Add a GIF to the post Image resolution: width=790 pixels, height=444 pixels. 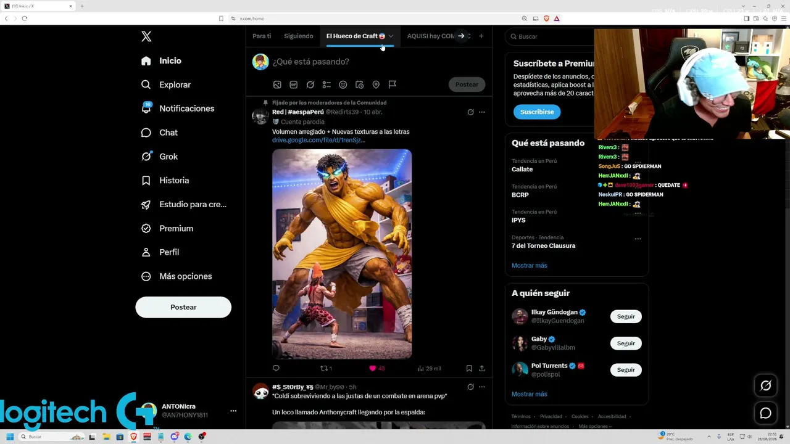tap(294, 84)
